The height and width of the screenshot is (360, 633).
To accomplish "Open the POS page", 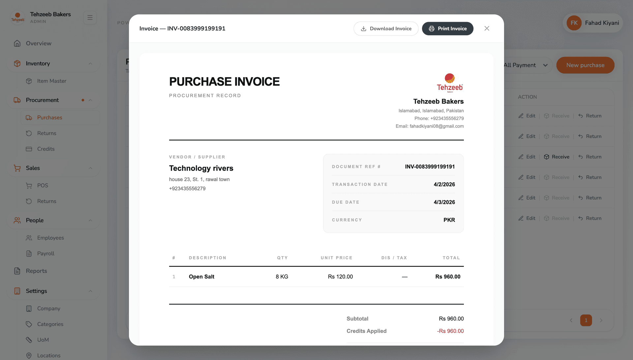I will click(43, 185).
